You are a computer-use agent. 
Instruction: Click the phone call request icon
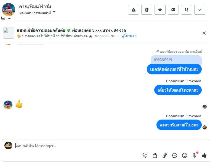pos(145,155)
